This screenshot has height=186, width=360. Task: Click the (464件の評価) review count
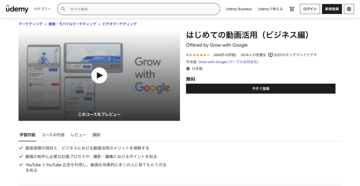(x=224, y=55)
